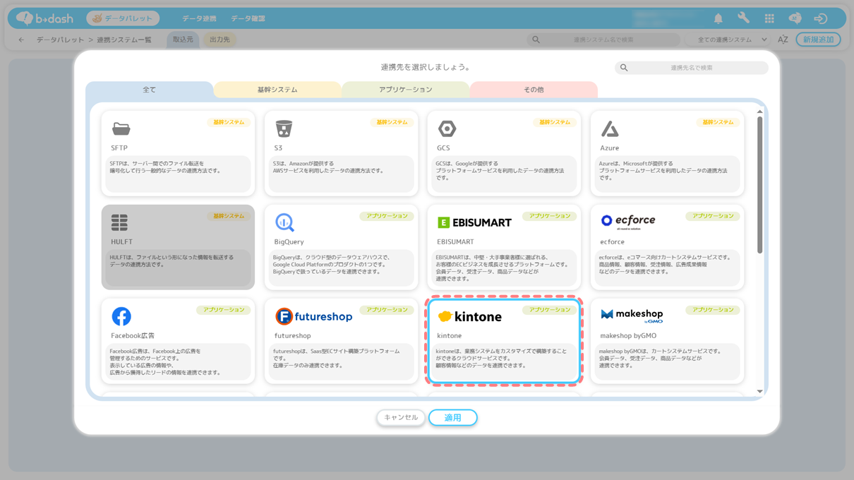Click the makeshop byGMO card title text
Viewport: 854px width, 480px height.
[x=628, y=336]
